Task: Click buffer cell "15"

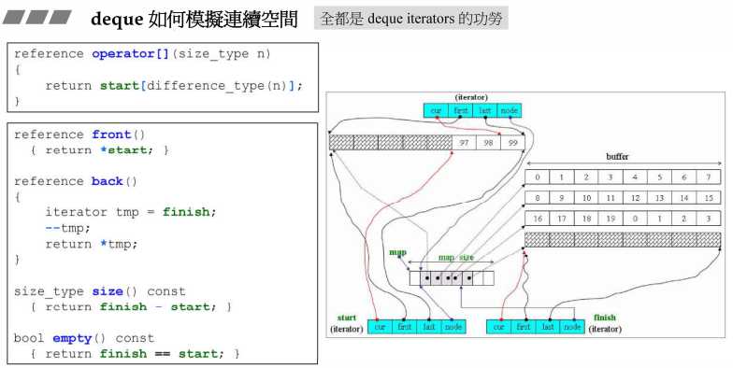Action: coord(709,198)
